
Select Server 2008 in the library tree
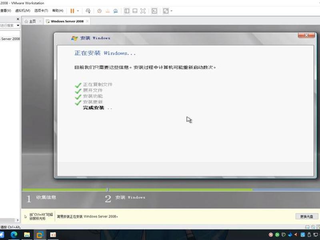(x=10, y=39)
